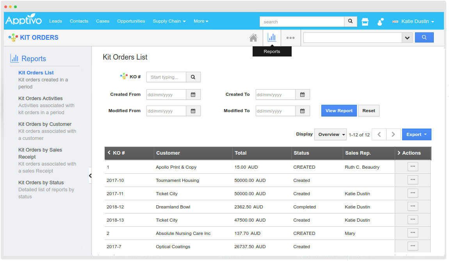Screen dimensions: 449x261
Task: Open the ellipsis more-apps icon
Action: pos(290,37)
